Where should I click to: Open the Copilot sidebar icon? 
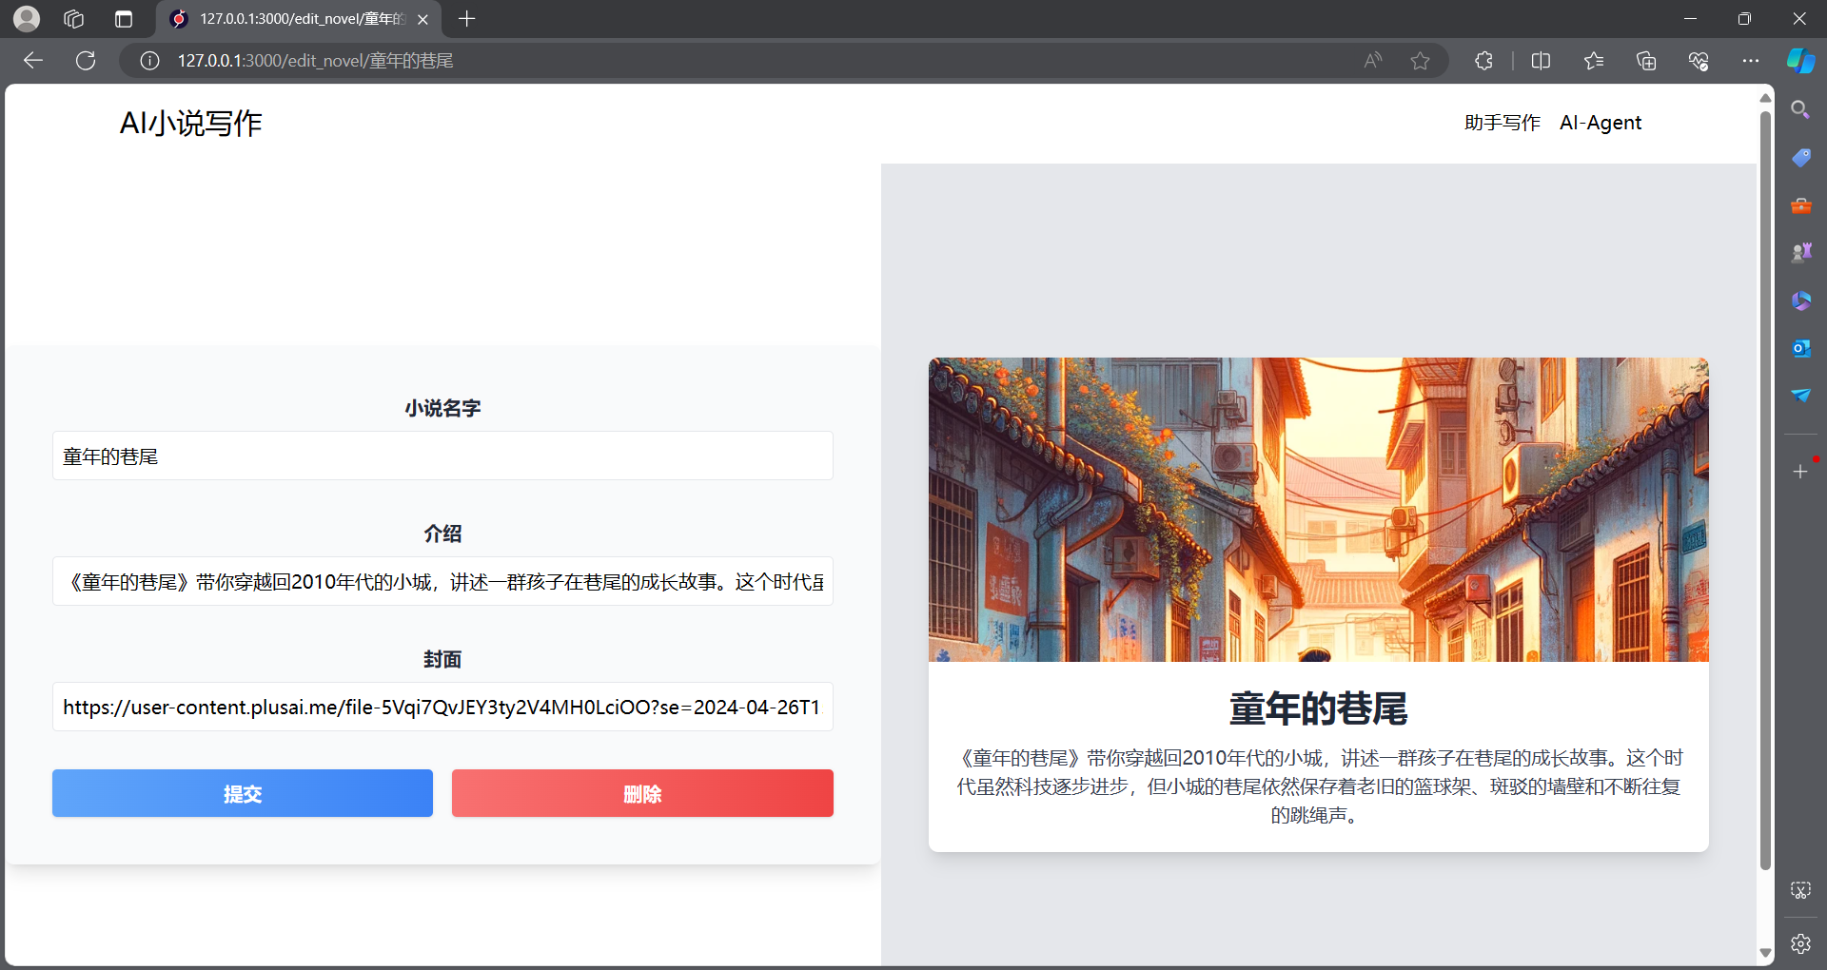(1800, 61)
